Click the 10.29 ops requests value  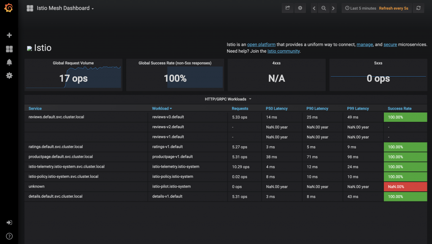click(x=240, y=167)
